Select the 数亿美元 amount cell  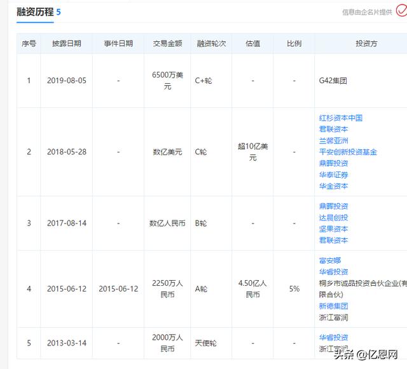point(167,152)
